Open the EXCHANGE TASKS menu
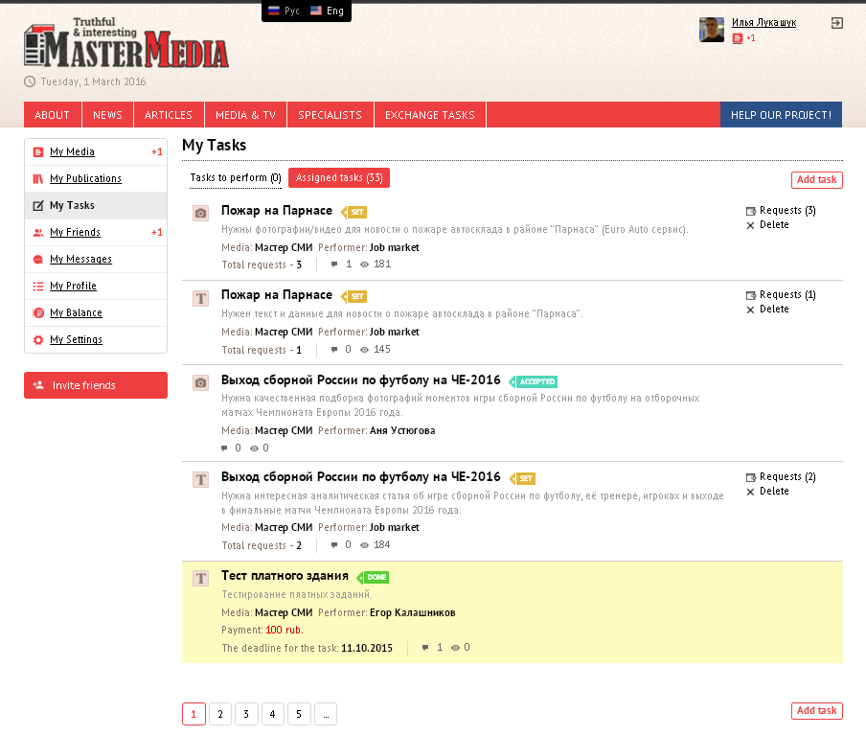This screenshot has height=736, width=866. click(x=430, y=114)
